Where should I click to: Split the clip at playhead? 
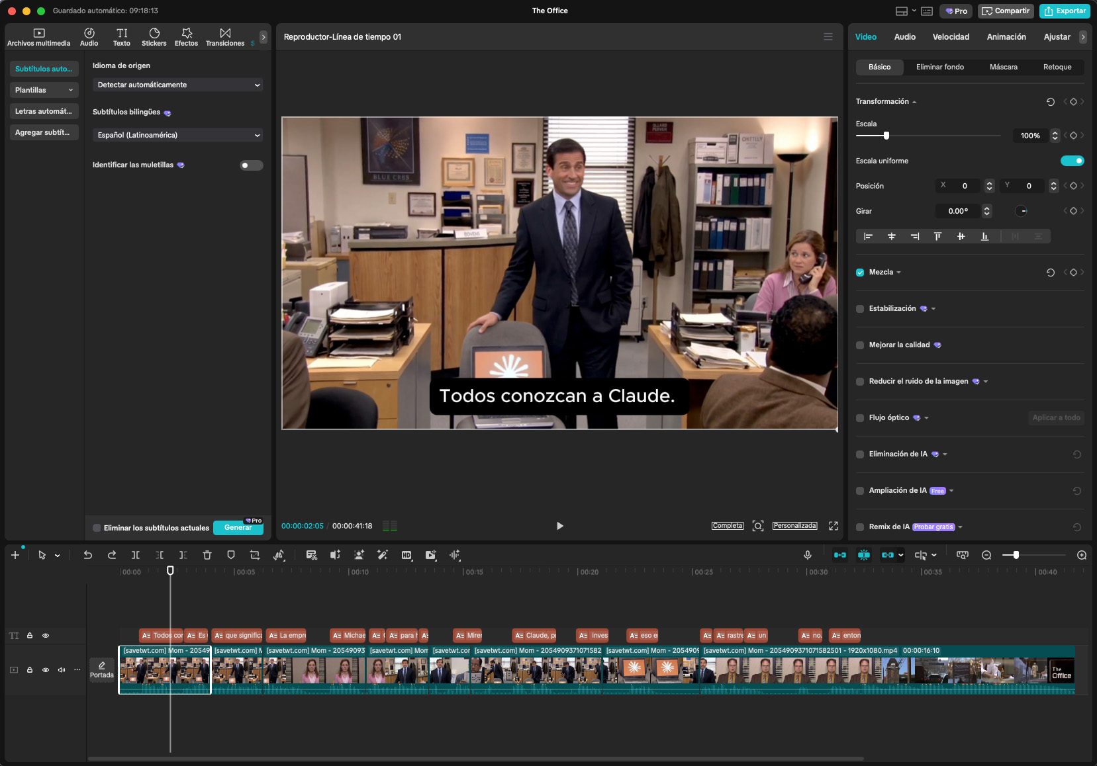click(136, 555)
